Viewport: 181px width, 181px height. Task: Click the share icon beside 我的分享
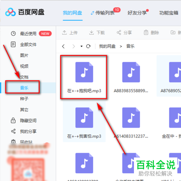coord(13,131)
